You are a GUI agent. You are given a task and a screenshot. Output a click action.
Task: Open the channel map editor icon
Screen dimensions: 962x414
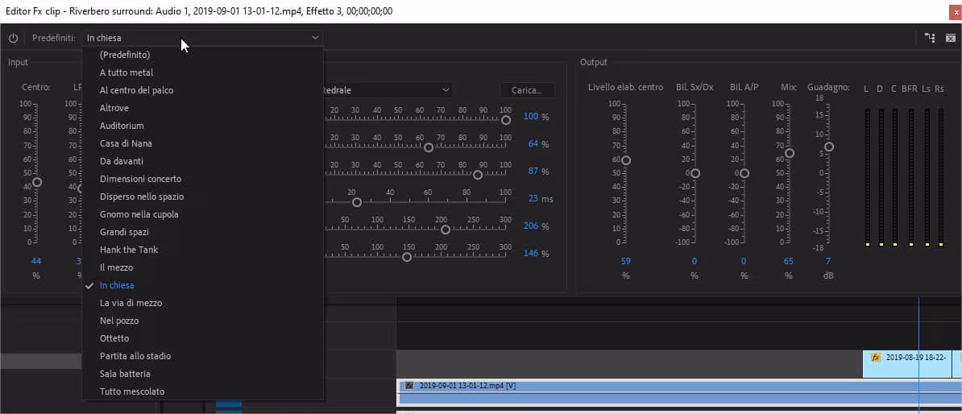[x=930, y=38]
